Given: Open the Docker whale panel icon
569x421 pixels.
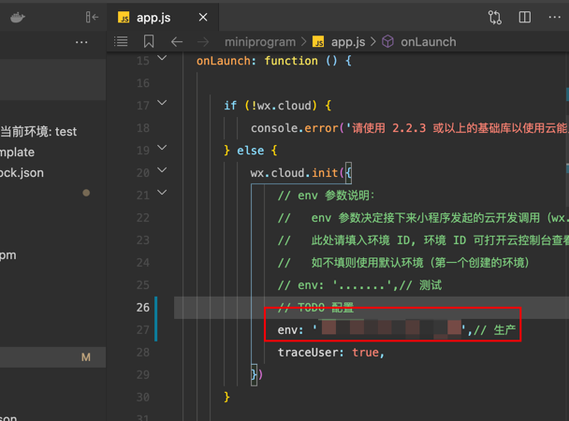Looking at the screenshot, I should (18, 17).
